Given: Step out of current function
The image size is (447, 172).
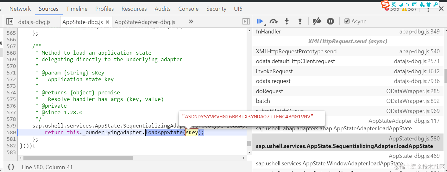Looking at the screenshot, I should click(x=300, y=21).
